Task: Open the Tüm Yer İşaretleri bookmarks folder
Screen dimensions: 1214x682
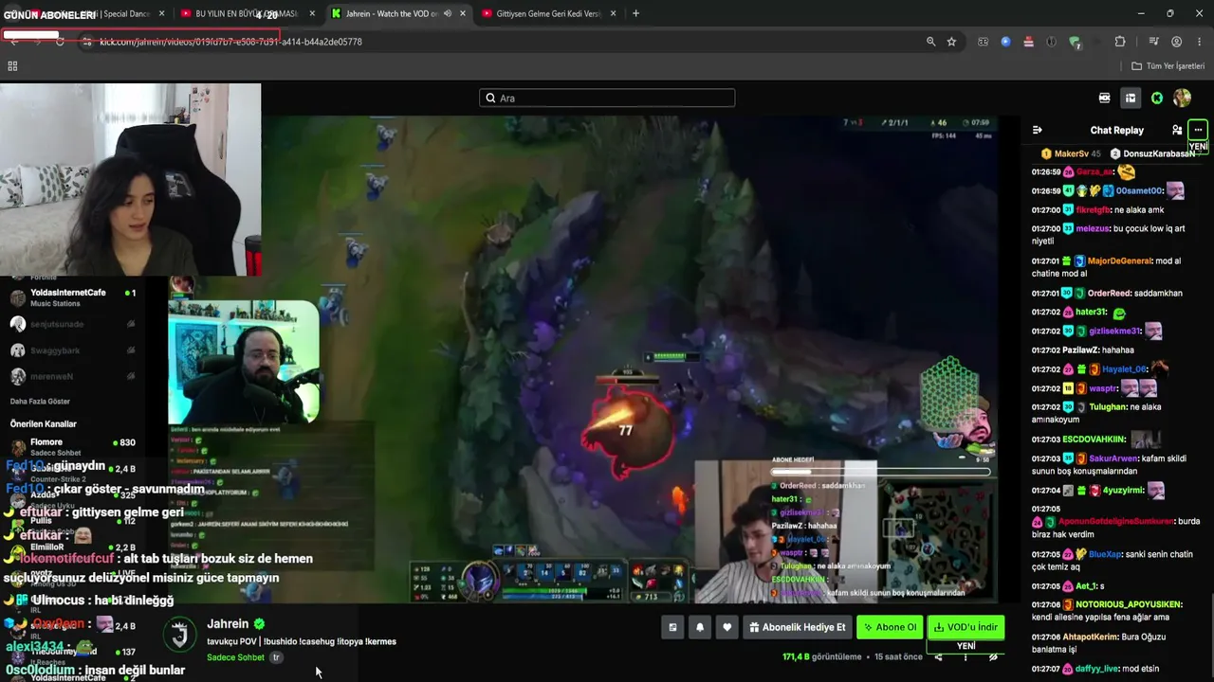Action: pos(1168,66)
